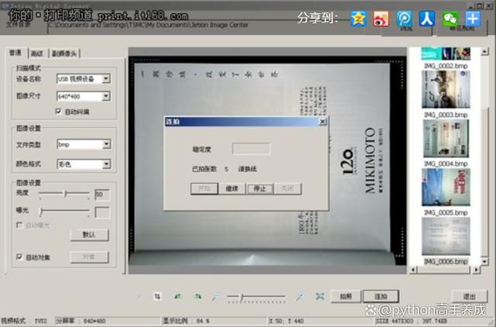This screenshot has width=496, height=327.
Task: Click the 开始 button in the dialog
Action: point(205,189)
